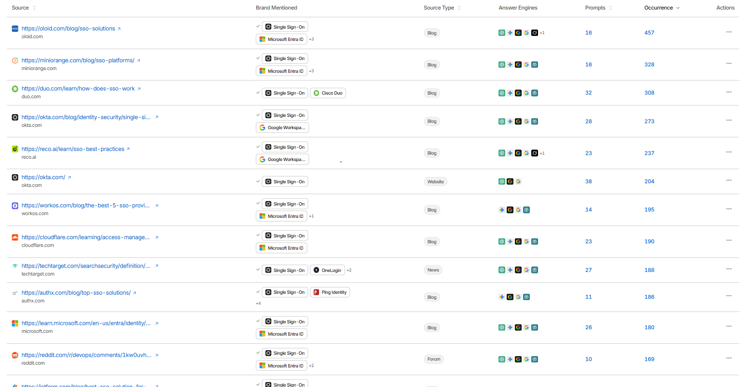742x387 pixels.
Task: Open actions menu for authx.com row
Action: (729, 296)
